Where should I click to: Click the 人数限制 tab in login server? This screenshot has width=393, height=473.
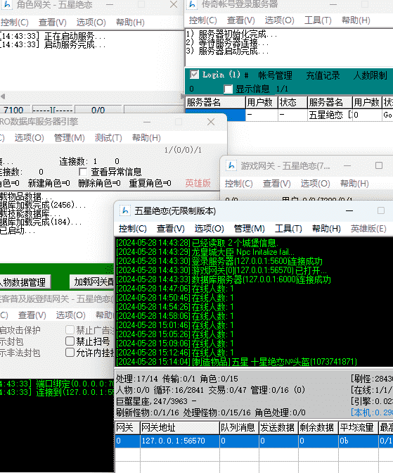pos(370,75)
